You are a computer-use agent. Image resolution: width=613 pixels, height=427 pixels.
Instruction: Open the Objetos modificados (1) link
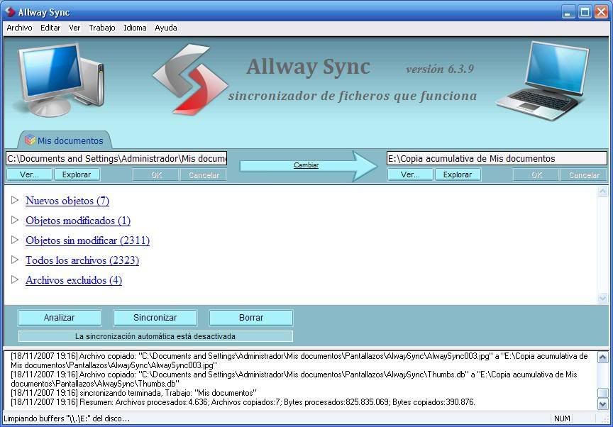tap(78, 221)
